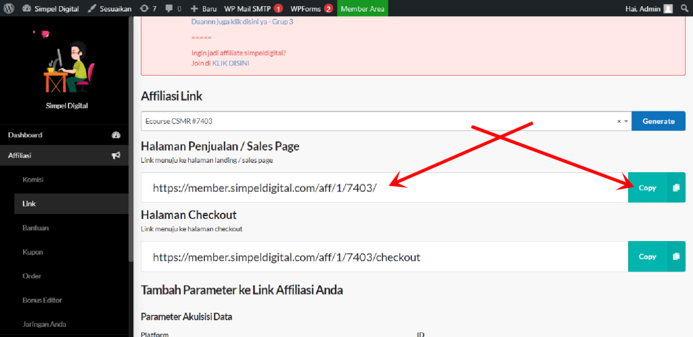This screenshot has width=693, height=337.
Task: Click the Parameter Akuisisi Data label
Action: (187, 317)
